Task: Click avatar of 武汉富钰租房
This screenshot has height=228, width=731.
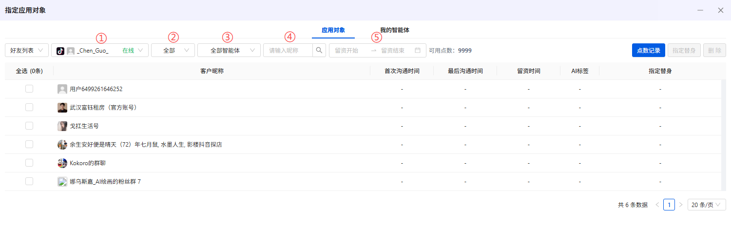Action: 62,108
